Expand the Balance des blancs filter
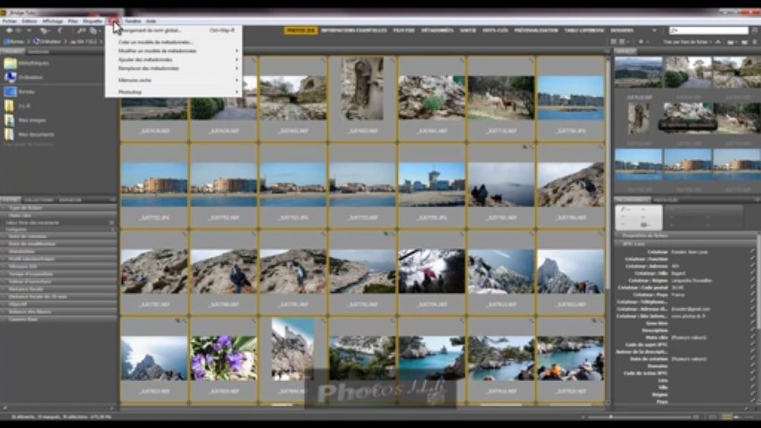 (x=58, y=311)
